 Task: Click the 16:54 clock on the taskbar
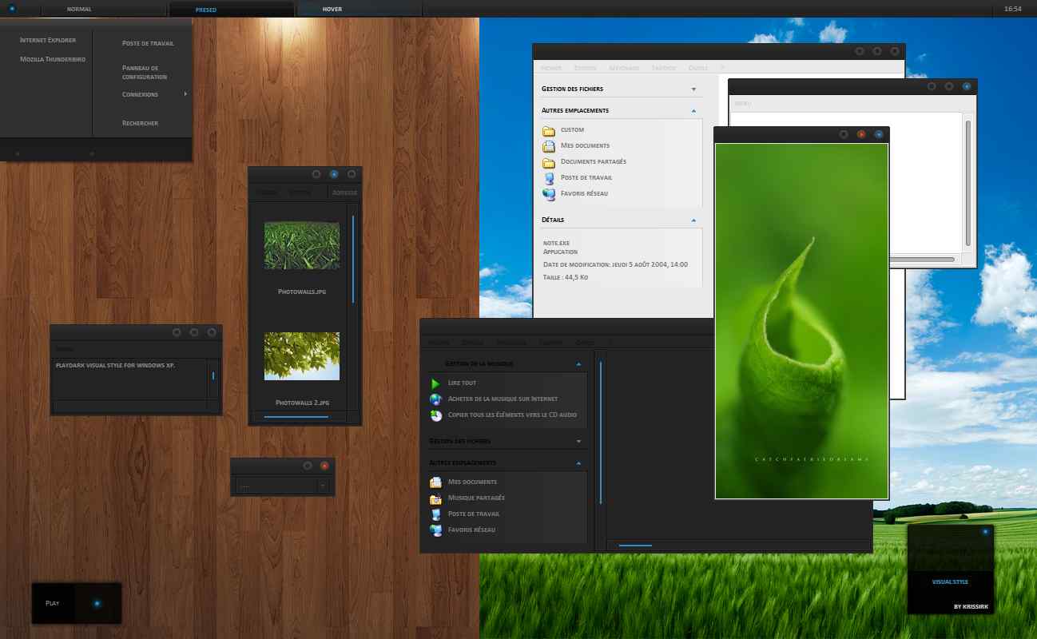click(1013, 9)
